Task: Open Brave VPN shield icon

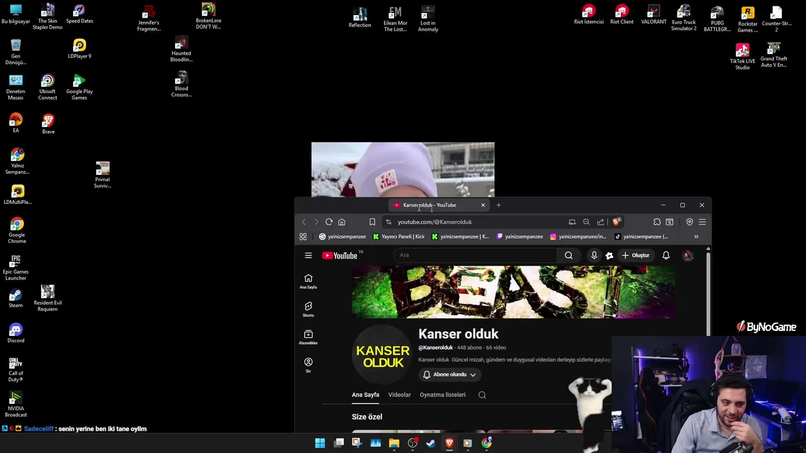Action: (x=690, y=222)
